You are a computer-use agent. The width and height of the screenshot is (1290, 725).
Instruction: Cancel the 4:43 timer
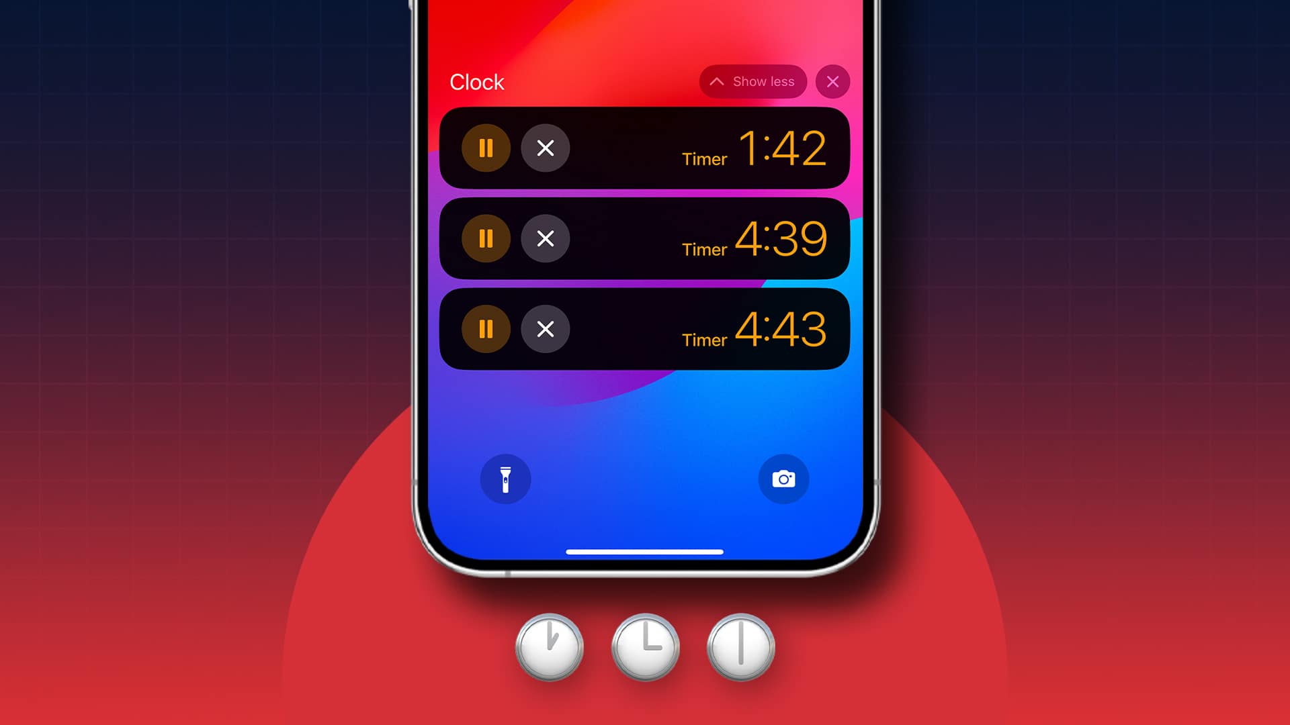point(545,330)
